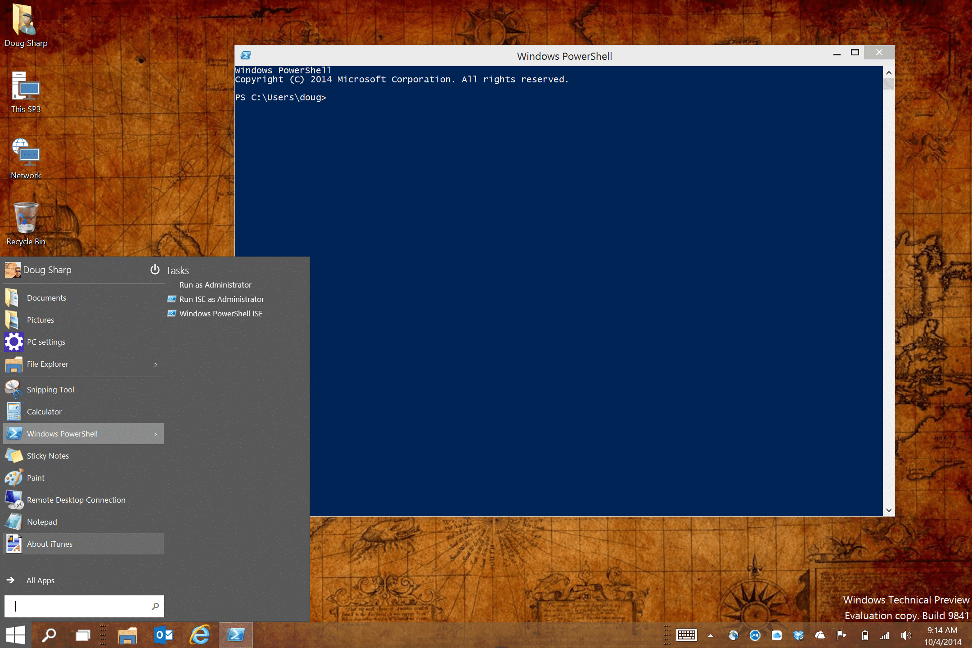Click the Doug Sharp user picture

coord(13,270)
